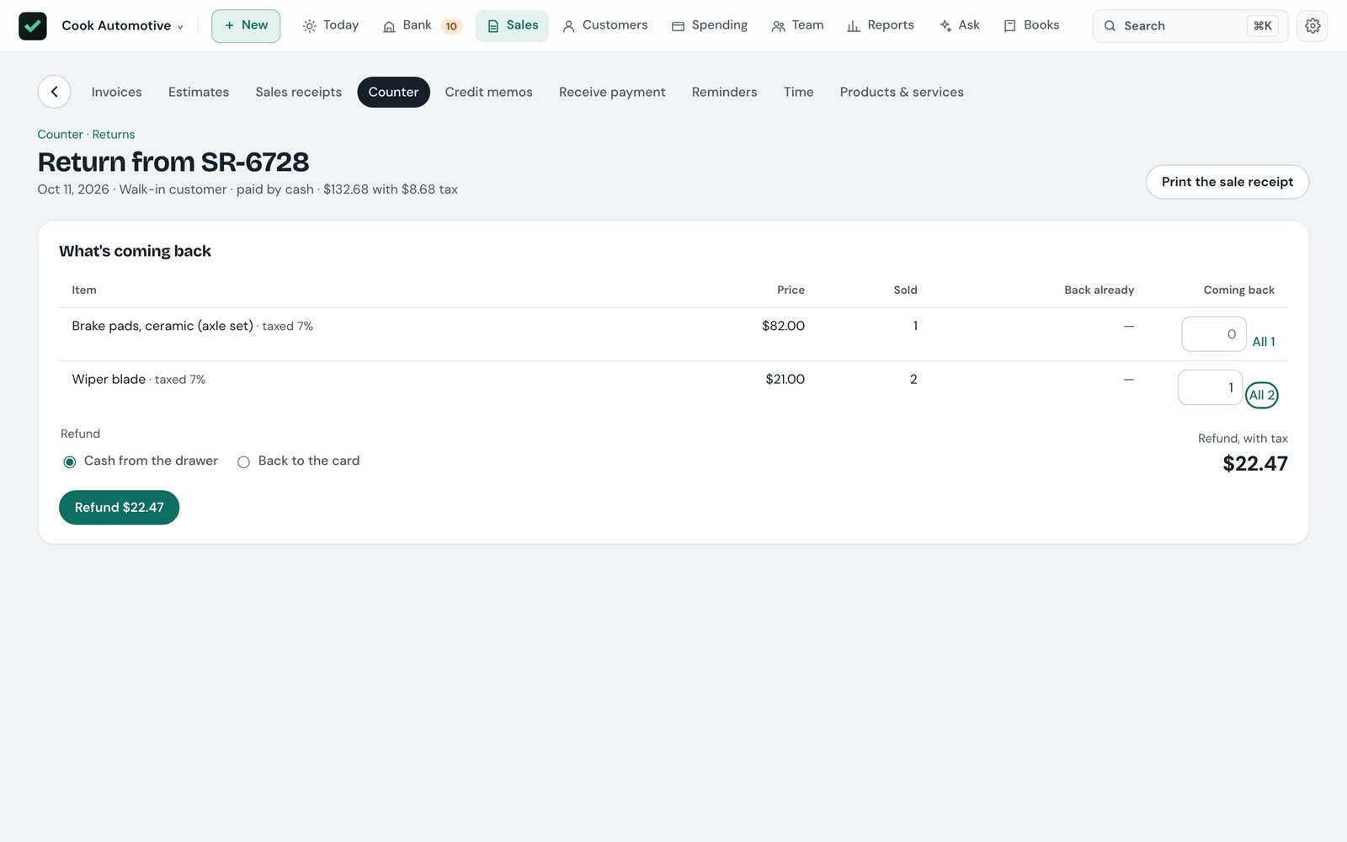Viewport: 1347px width, 842px height.
Task: Open the New create menu
Action: pyautogui.click(x=246, y=26)
